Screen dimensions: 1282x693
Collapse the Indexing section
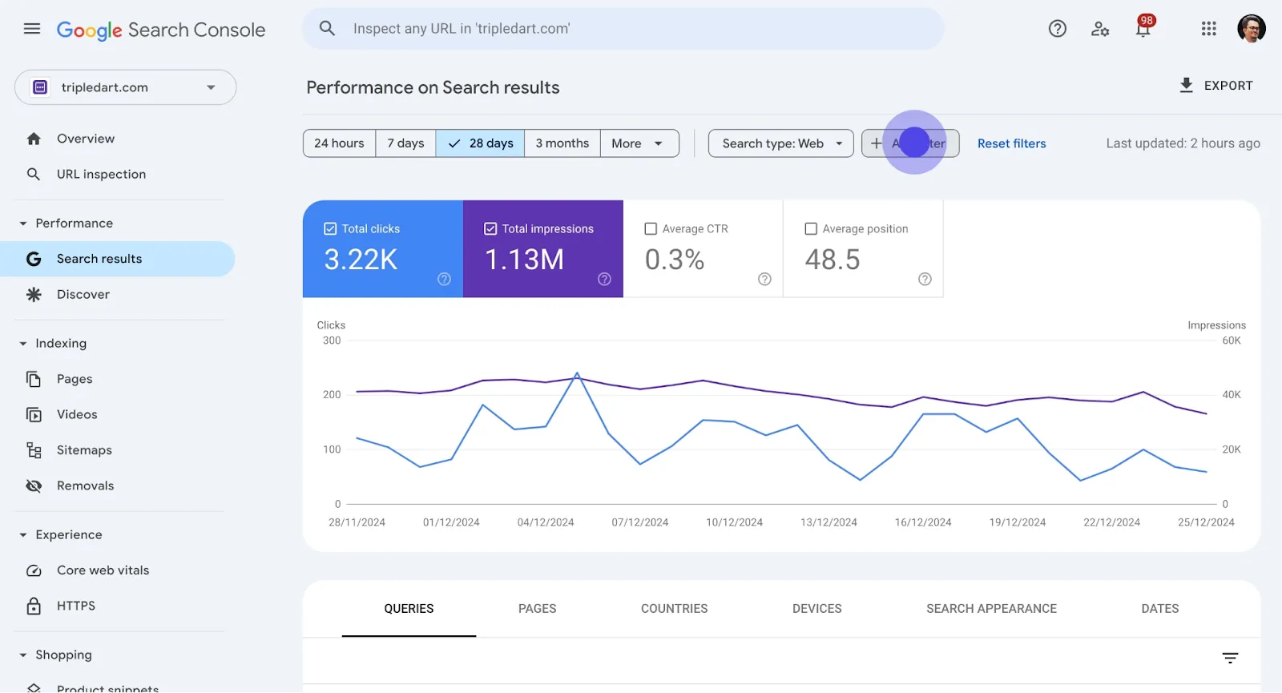pyautogui.click(x=23, y=344)
